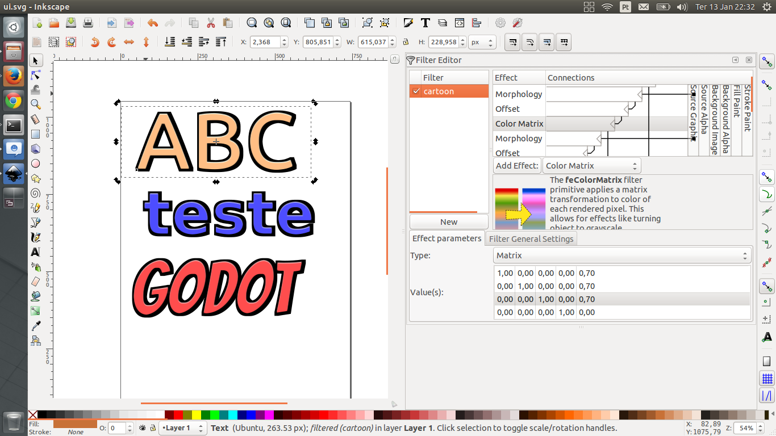Toggle scale rounded corners with rectangles
776x436 pixels.
(x=529, y=42)
